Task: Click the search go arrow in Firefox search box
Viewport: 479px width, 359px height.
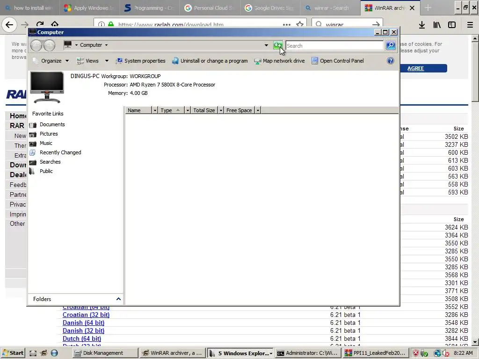Action: pyautogui.click(x=376, y=25)
